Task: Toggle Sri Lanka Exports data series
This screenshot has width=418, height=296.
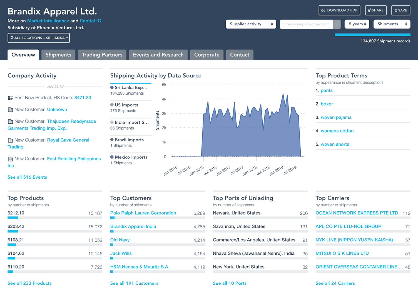Action: click(131, 90)
